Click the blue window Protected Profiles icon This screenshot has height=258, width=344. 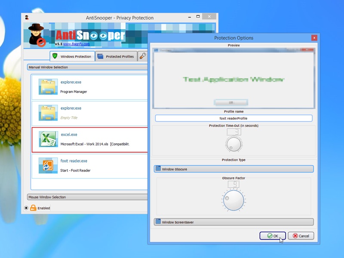[x=100, y=56]
